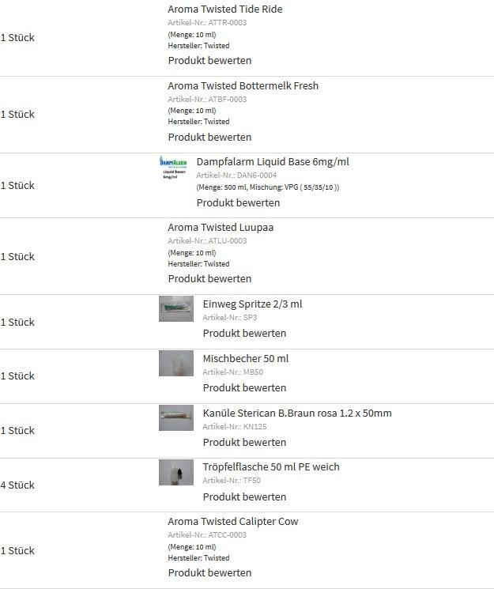
Task: Open Aroma Twisted Tide Ride product link
Action: (225, 9)
